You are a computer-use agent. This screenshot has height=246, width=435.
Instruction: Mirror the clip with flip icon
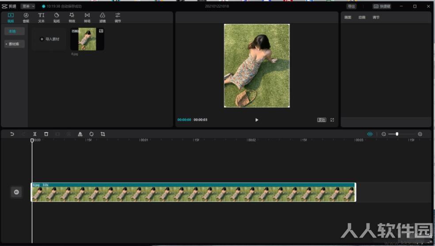pos(80,134)
